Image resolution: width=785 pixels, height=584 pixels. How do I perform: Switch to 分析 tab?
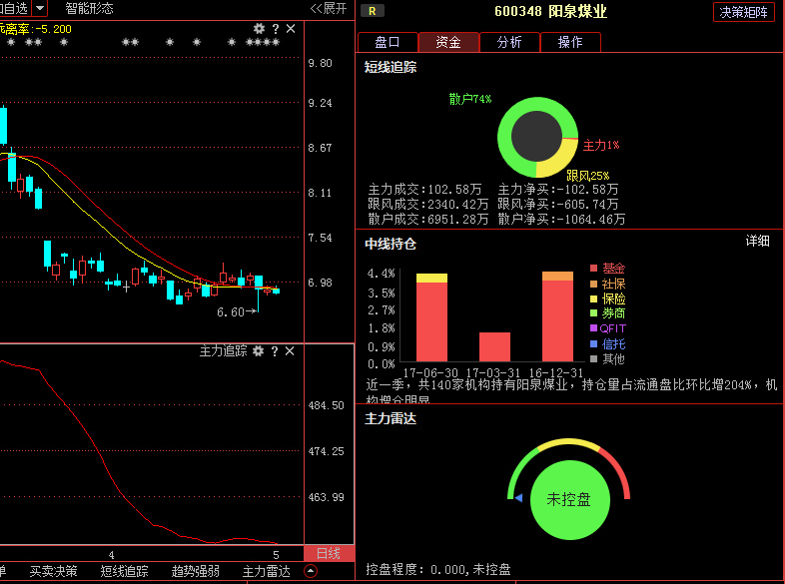[509, 42]
